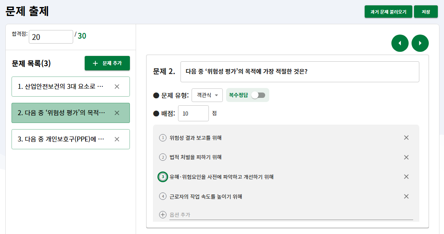Viewport: 444px width, 234px height.
Task: Open question 3 개인보호구(PPE) item
Action: tap(61, 139)
